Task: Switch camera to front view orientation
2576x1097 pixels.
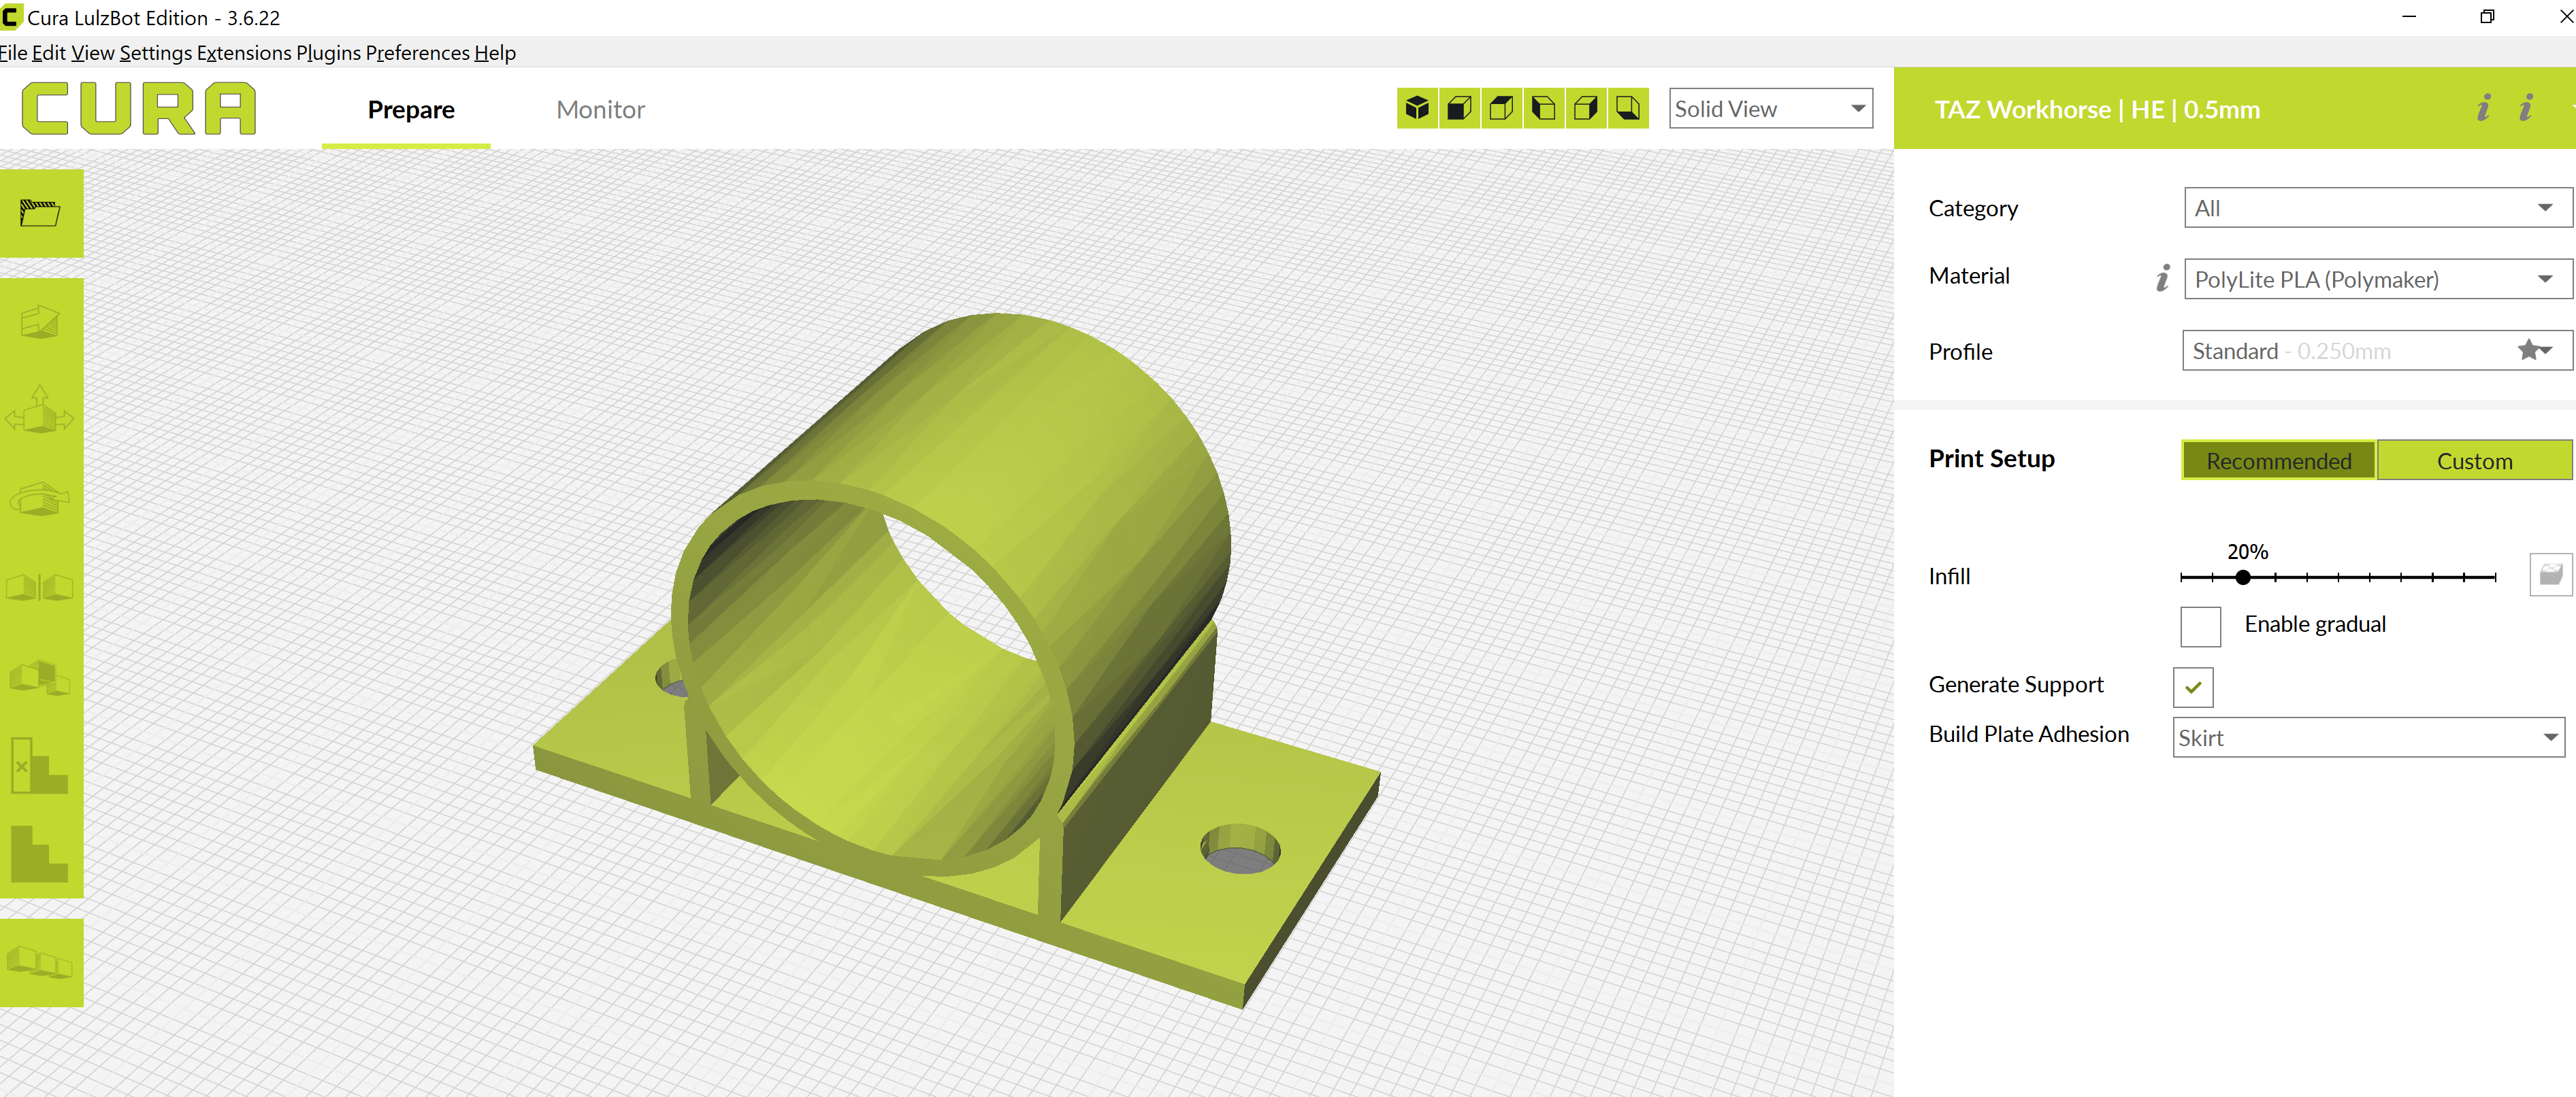Action: coord(1459,108)
